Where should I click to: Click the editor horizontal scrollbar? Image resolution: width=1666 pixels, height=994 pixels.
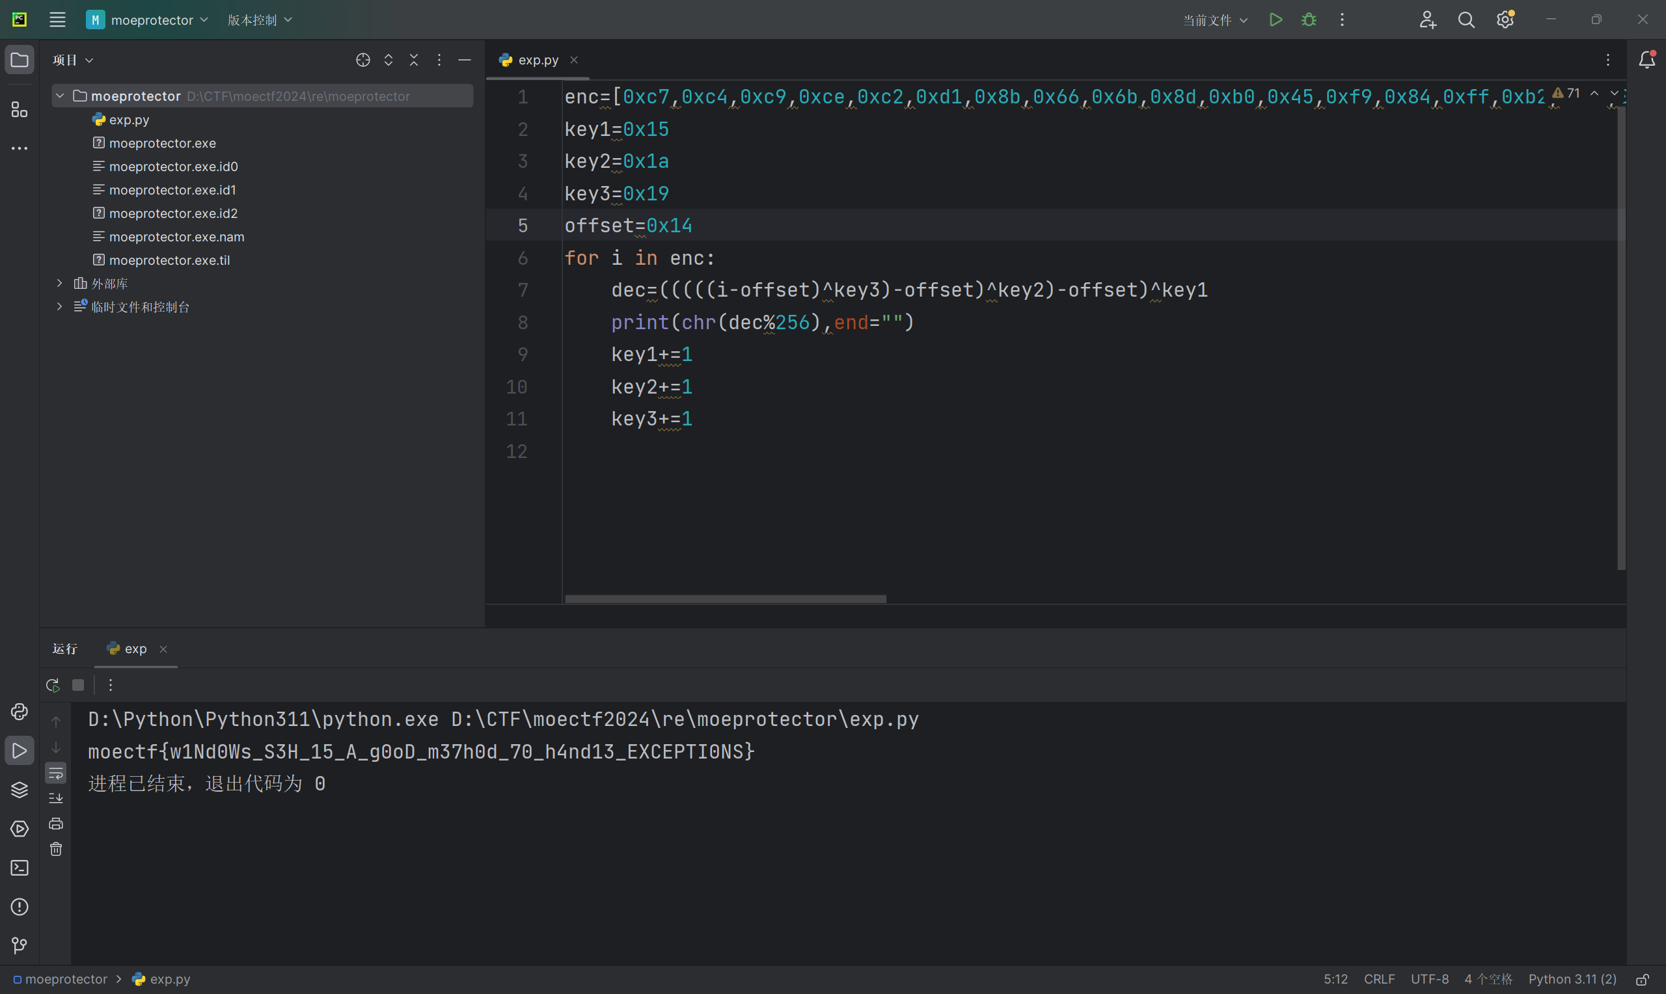[x=725, y=599]
